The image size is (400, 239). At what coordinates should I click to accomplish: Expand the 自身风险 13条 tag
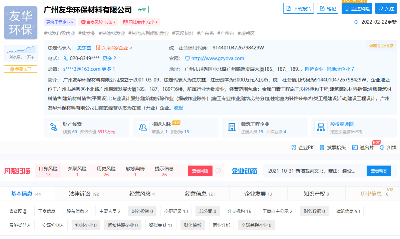tap(98, 22)
